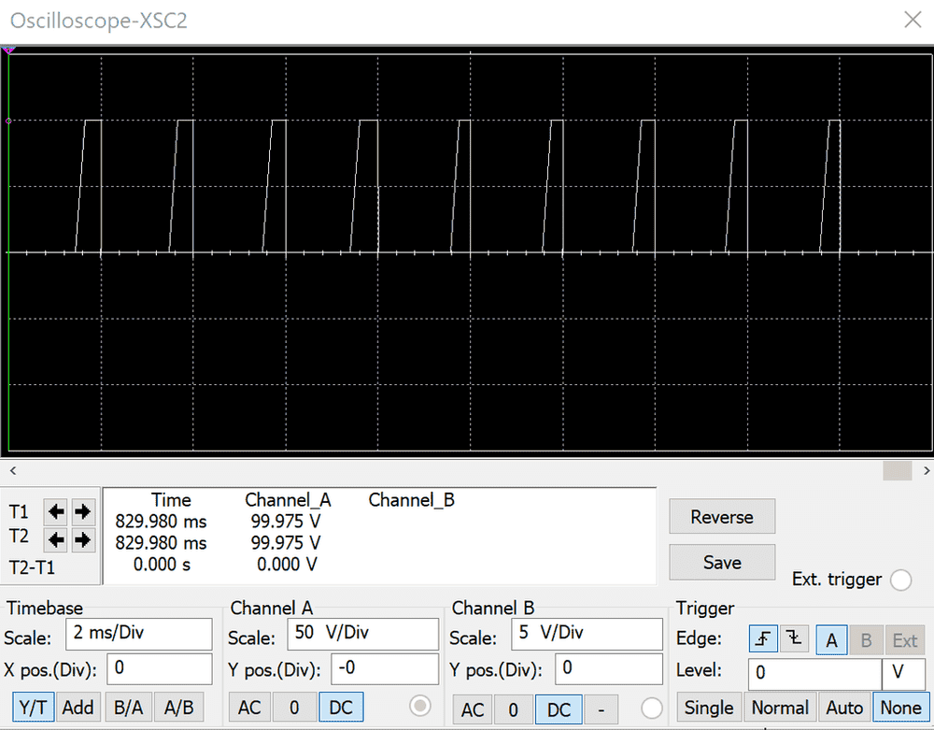
Task: Open trigger Level unit field V
Action: point(900,672)
